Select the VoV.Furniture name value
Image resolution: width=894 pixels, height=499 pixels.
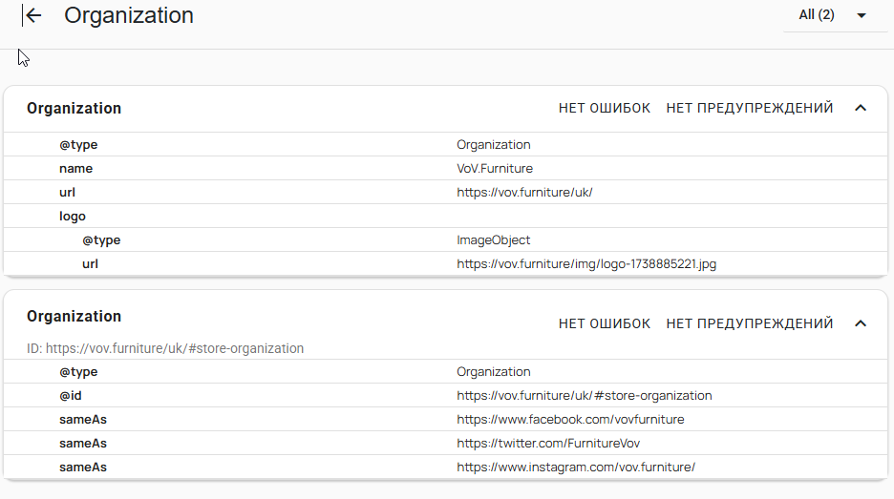[x=495, y=169]
